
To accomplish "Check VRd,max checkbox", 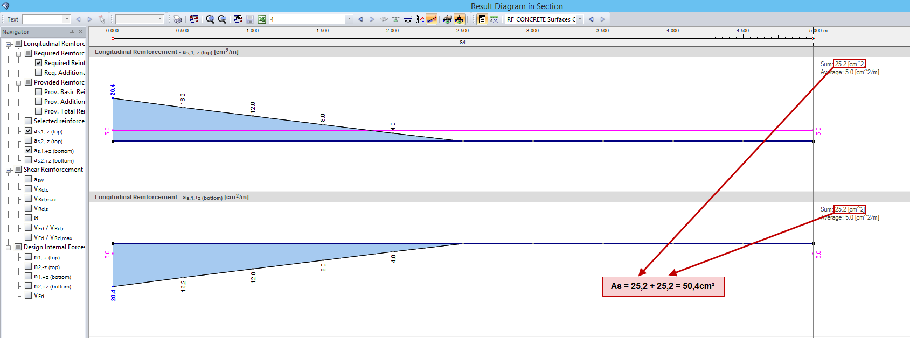I will pos(29,199).
